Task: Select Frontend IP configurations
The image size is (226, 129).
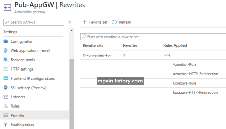Action: (x=32, y=78)
